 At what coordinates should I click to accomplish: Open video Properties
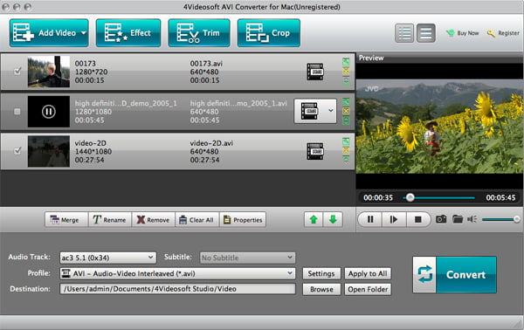coord(243,220)
